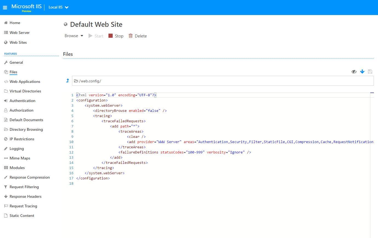
Task: Click the Home house icon
Action: [x=6, y=23]
